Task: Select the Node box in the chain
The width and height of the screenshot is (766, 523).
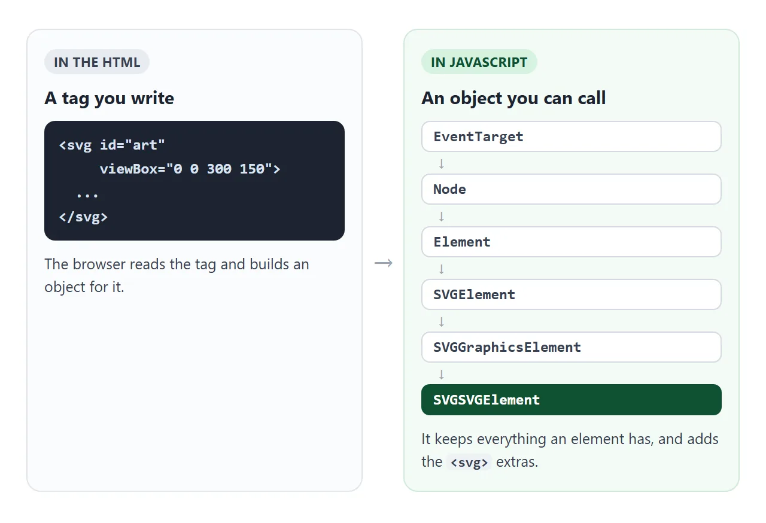Action: (572, 189)
